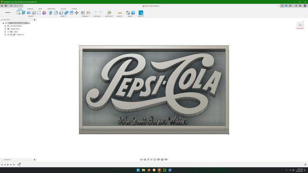Open the Assemble dropdown menu

(x=85, y=16)
